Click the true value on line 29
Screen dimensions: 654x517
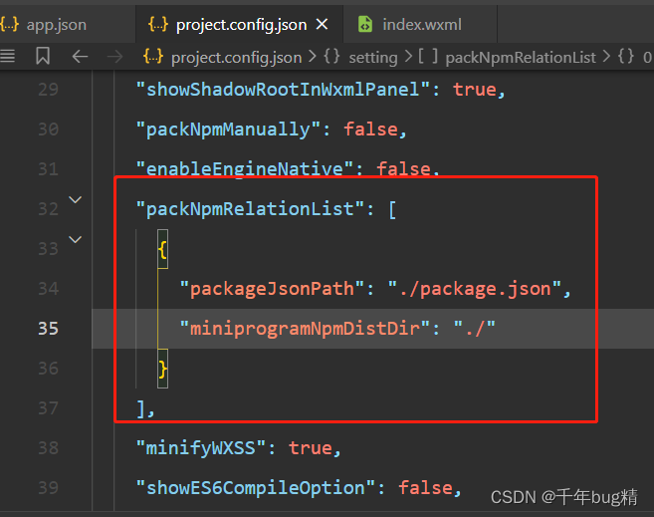(x=475, y=90)
